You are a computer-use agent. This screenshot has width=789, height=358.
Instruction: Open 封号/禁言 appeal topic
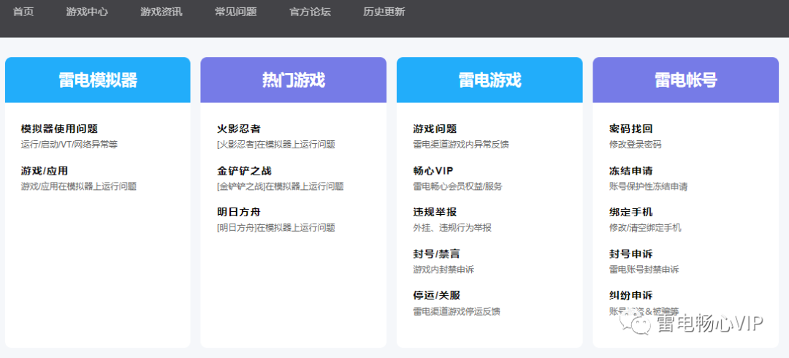pyautogui.click(x=436, y=254)
